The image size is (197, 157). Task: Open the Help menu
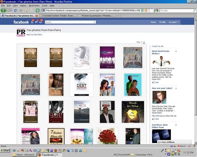pyautogui.click(x=52, y=6)
